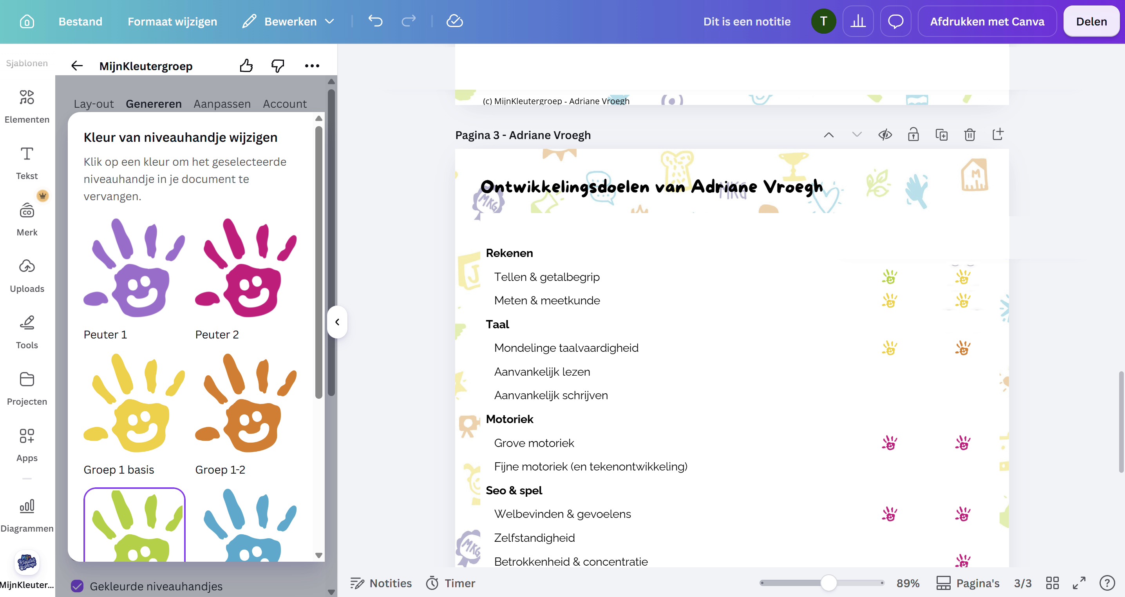Undo the last action
The height and width of the screenshot is (597, 1125).
[375, 21]
